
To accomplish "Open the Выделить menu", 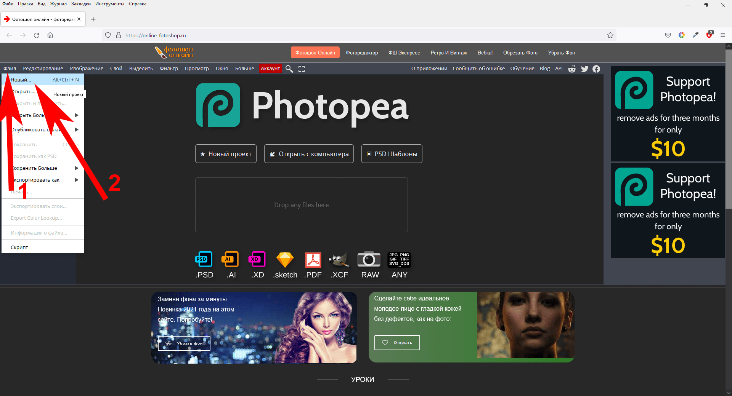I will click(x=141, y=69).
